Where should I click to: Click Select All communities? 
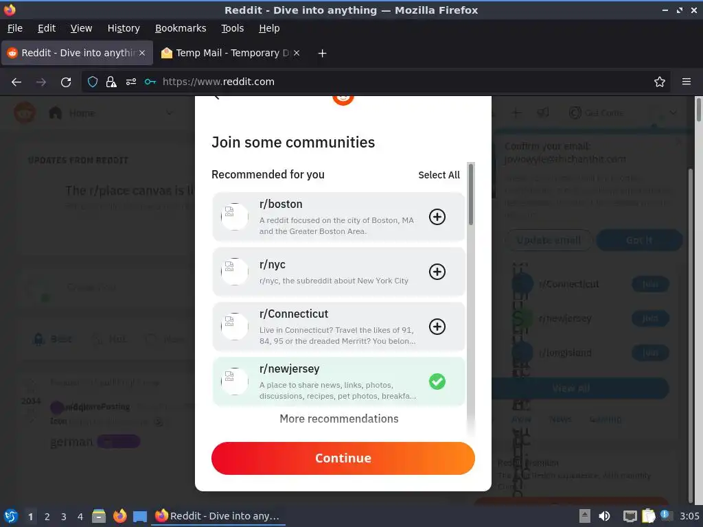coord(439,175)
